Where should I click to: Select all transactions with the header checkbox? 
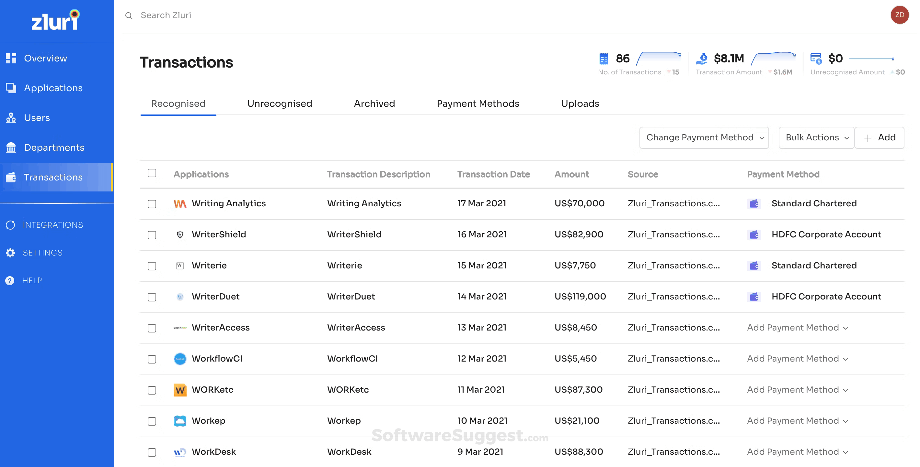(152, 173)
